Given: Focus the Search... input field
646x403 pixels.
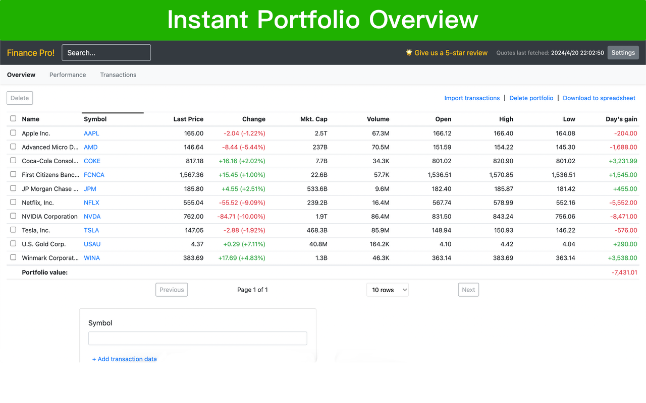Looking at the screenshot, I should coord(106,52).
